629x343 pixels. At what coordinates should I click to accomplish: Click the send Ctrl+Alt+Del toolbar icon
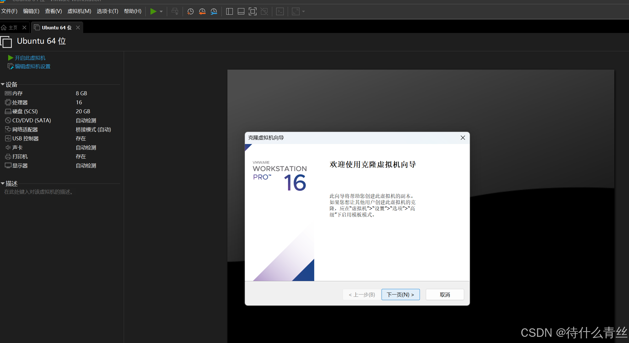175,12
